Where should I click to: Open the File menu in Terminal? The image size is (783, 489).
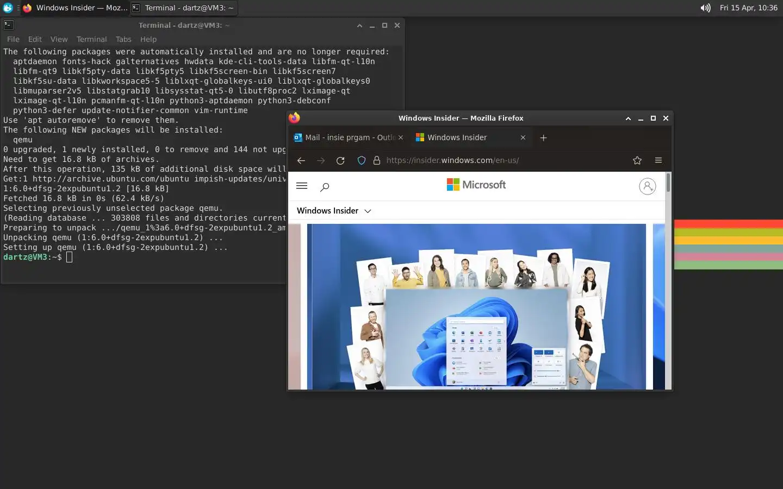(13, 39)
